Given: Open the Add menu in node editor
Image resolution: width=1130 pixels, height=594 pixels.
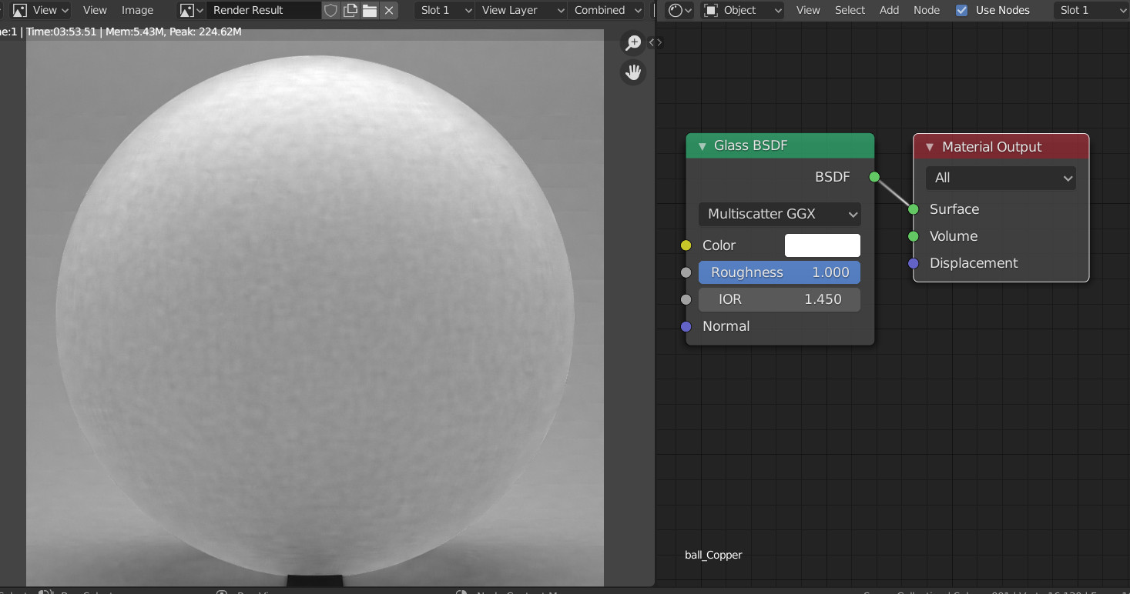Looking at the screenshot, I should 889,10.
